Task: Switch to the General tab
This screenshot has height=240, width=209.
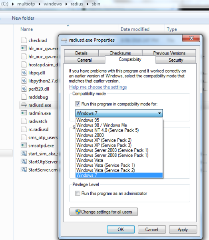Action: click(x=84, y=60)
